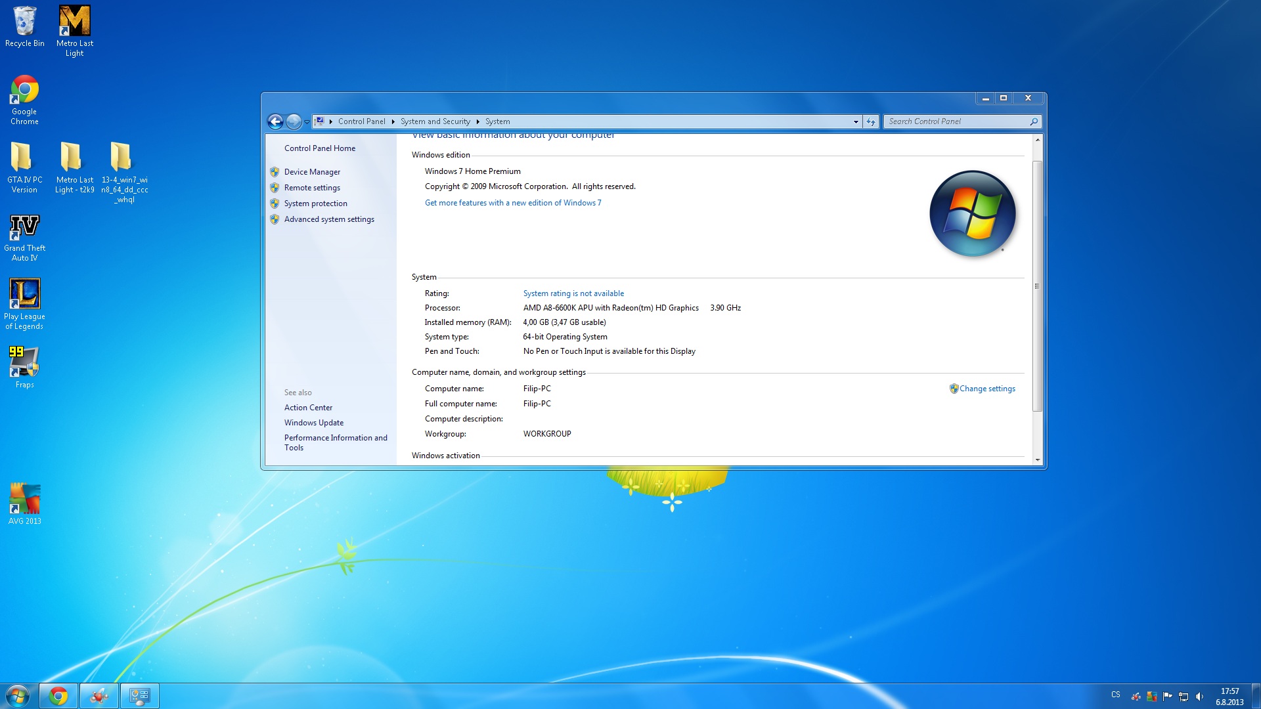This screenshot has height=709, width=1261.
Task: Open the Fraps desktop shortcut
Action: click(24, 366)
